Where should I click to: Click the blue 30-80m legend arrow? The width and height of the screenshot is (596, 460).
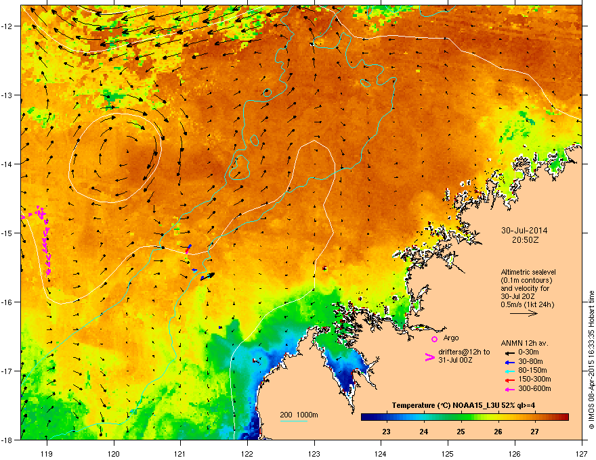coord(509,362)
